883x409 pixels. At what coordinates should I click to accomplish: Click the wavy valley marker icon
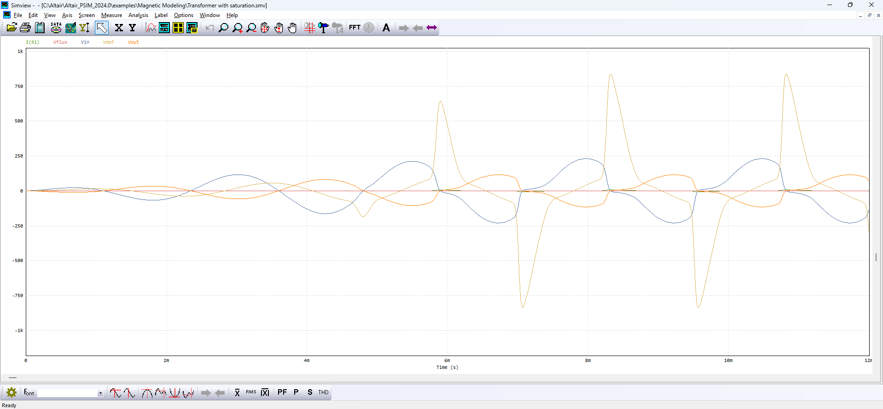tap(188, 393)
